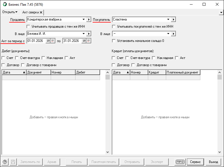The height and width of the screenshot is (167, 224).
Task: Sort by Дата column in debit table
Action: (x=14, y=72)
